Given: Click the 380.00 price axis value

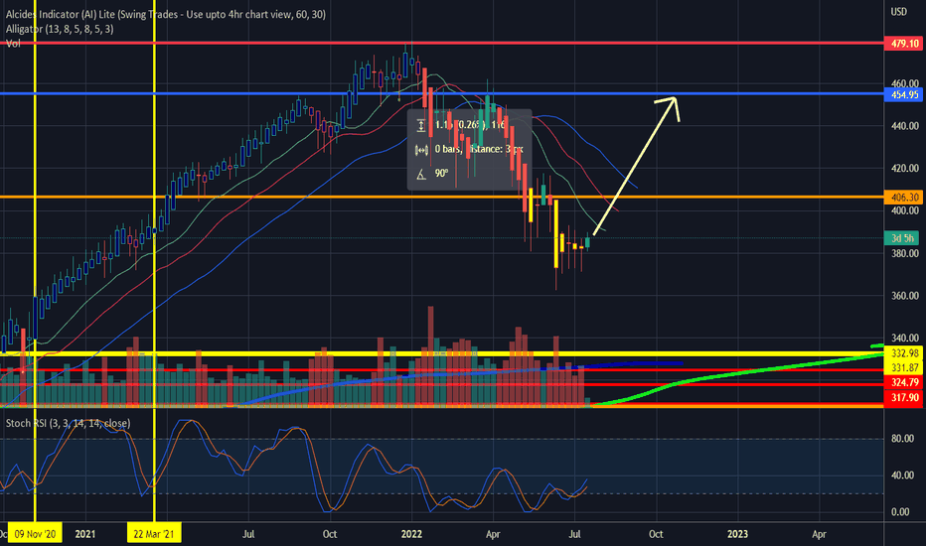Looking at the screenshot, I should [905, 253].
